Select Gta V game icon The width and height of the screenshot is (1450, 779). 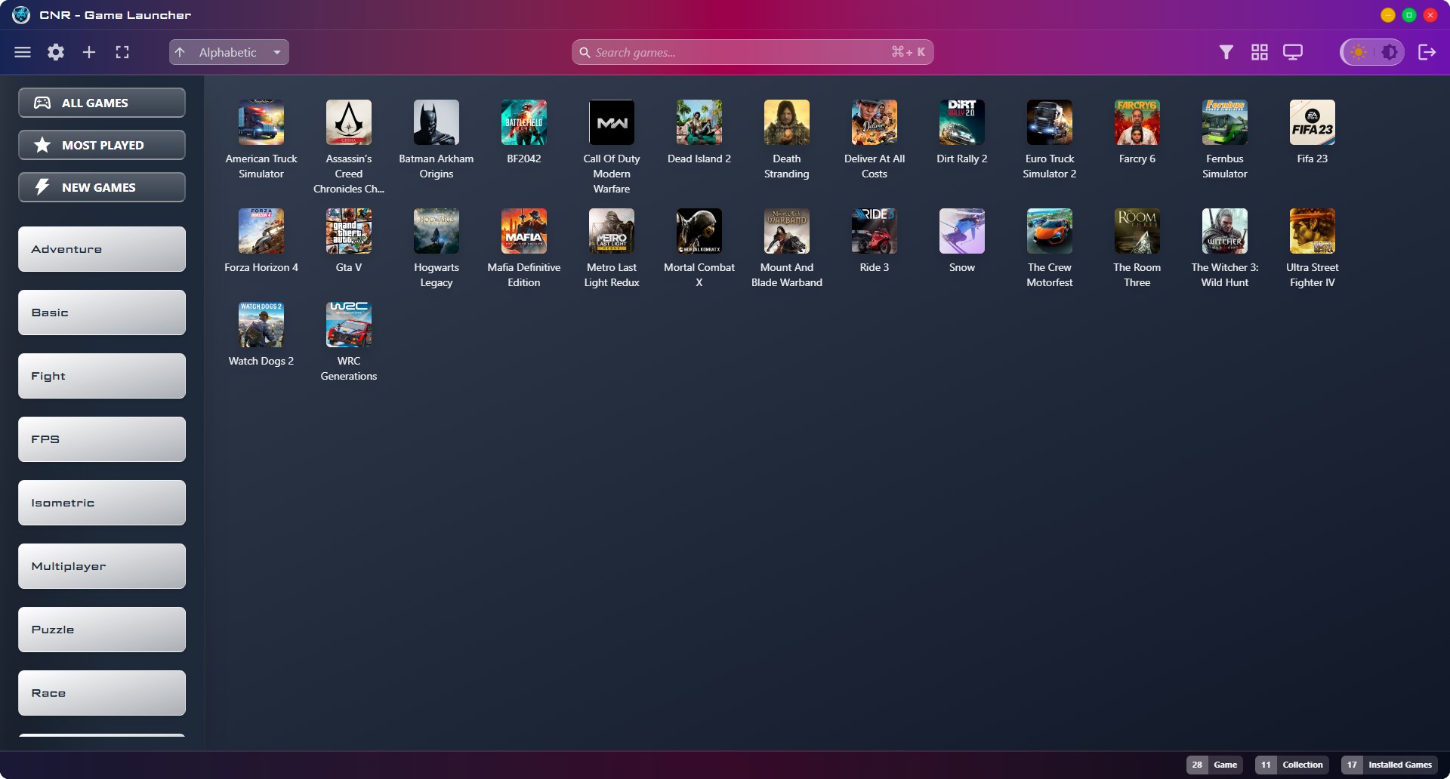[x=349, y=231]
